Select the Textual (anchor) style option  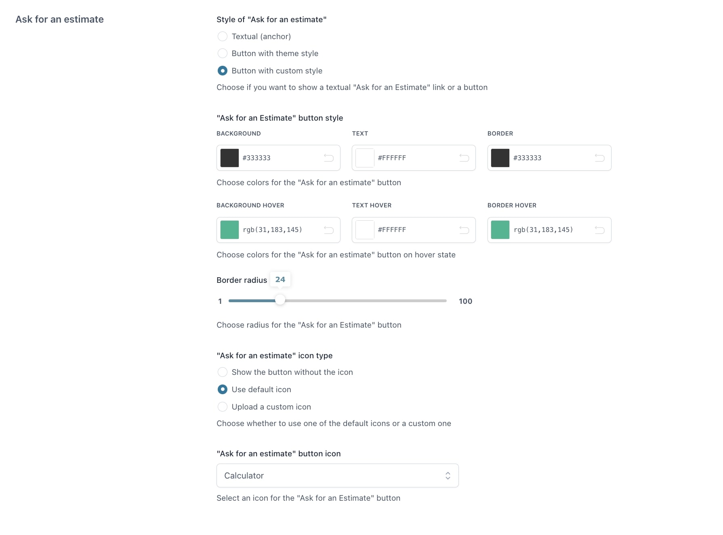tap(223, 36)
